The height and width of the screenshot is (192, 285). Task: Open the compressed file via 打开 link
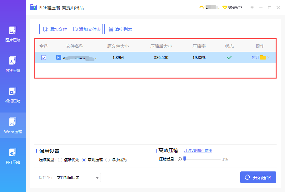coord(255,57)
